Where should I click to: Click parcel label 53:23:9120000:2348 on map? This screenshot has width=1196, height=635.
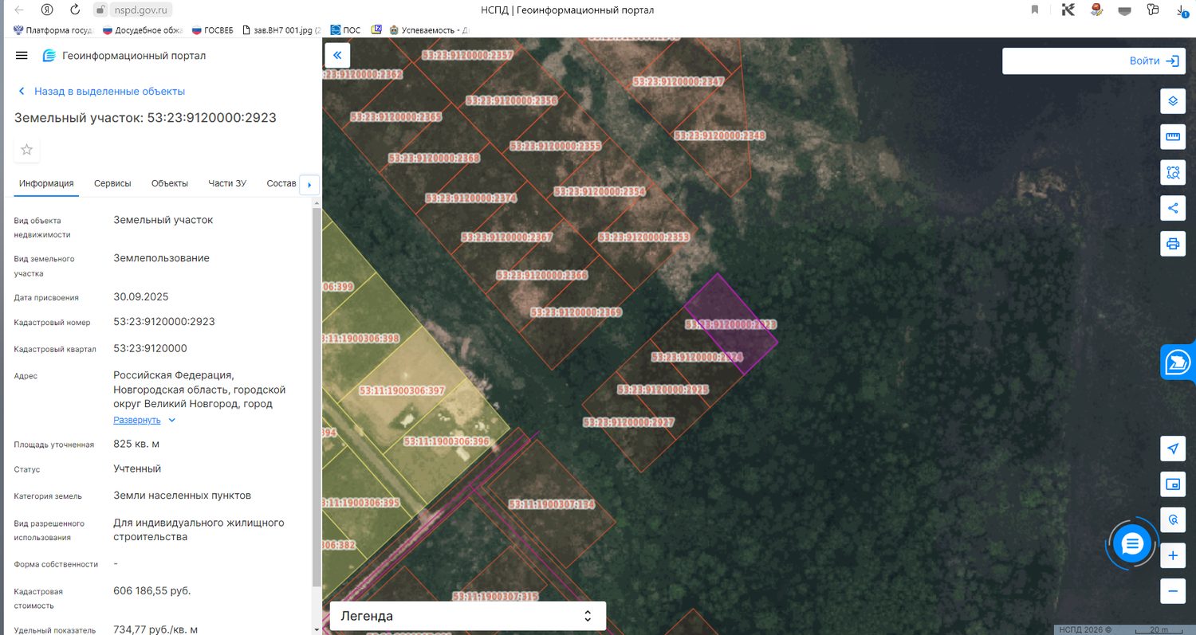click(x=719, y=135)
